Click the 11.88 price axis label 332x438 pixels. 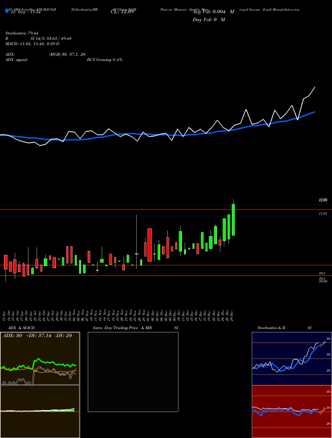(323, 214)
